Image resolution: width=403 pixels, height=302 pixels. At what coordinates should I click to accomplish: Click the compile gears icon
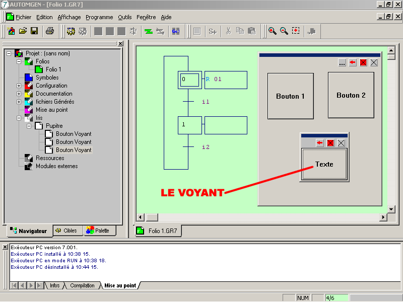point(71,31)
